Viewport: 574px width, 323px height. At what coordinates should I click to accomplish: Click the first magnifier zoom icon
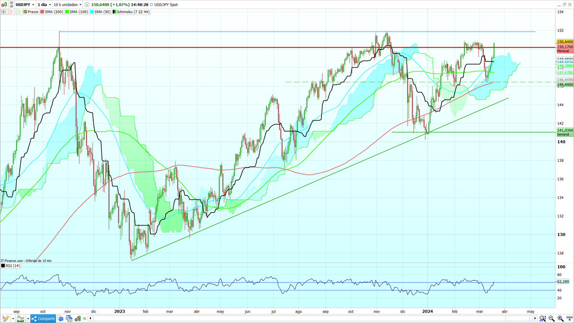[542, 319]
